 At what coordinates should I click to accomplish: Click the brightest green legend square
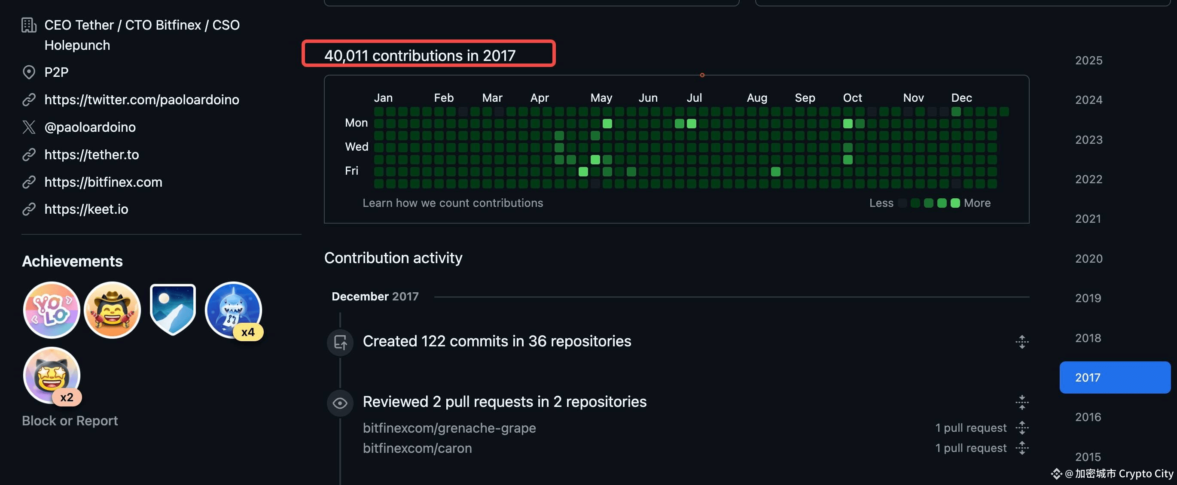pos(955,203)
